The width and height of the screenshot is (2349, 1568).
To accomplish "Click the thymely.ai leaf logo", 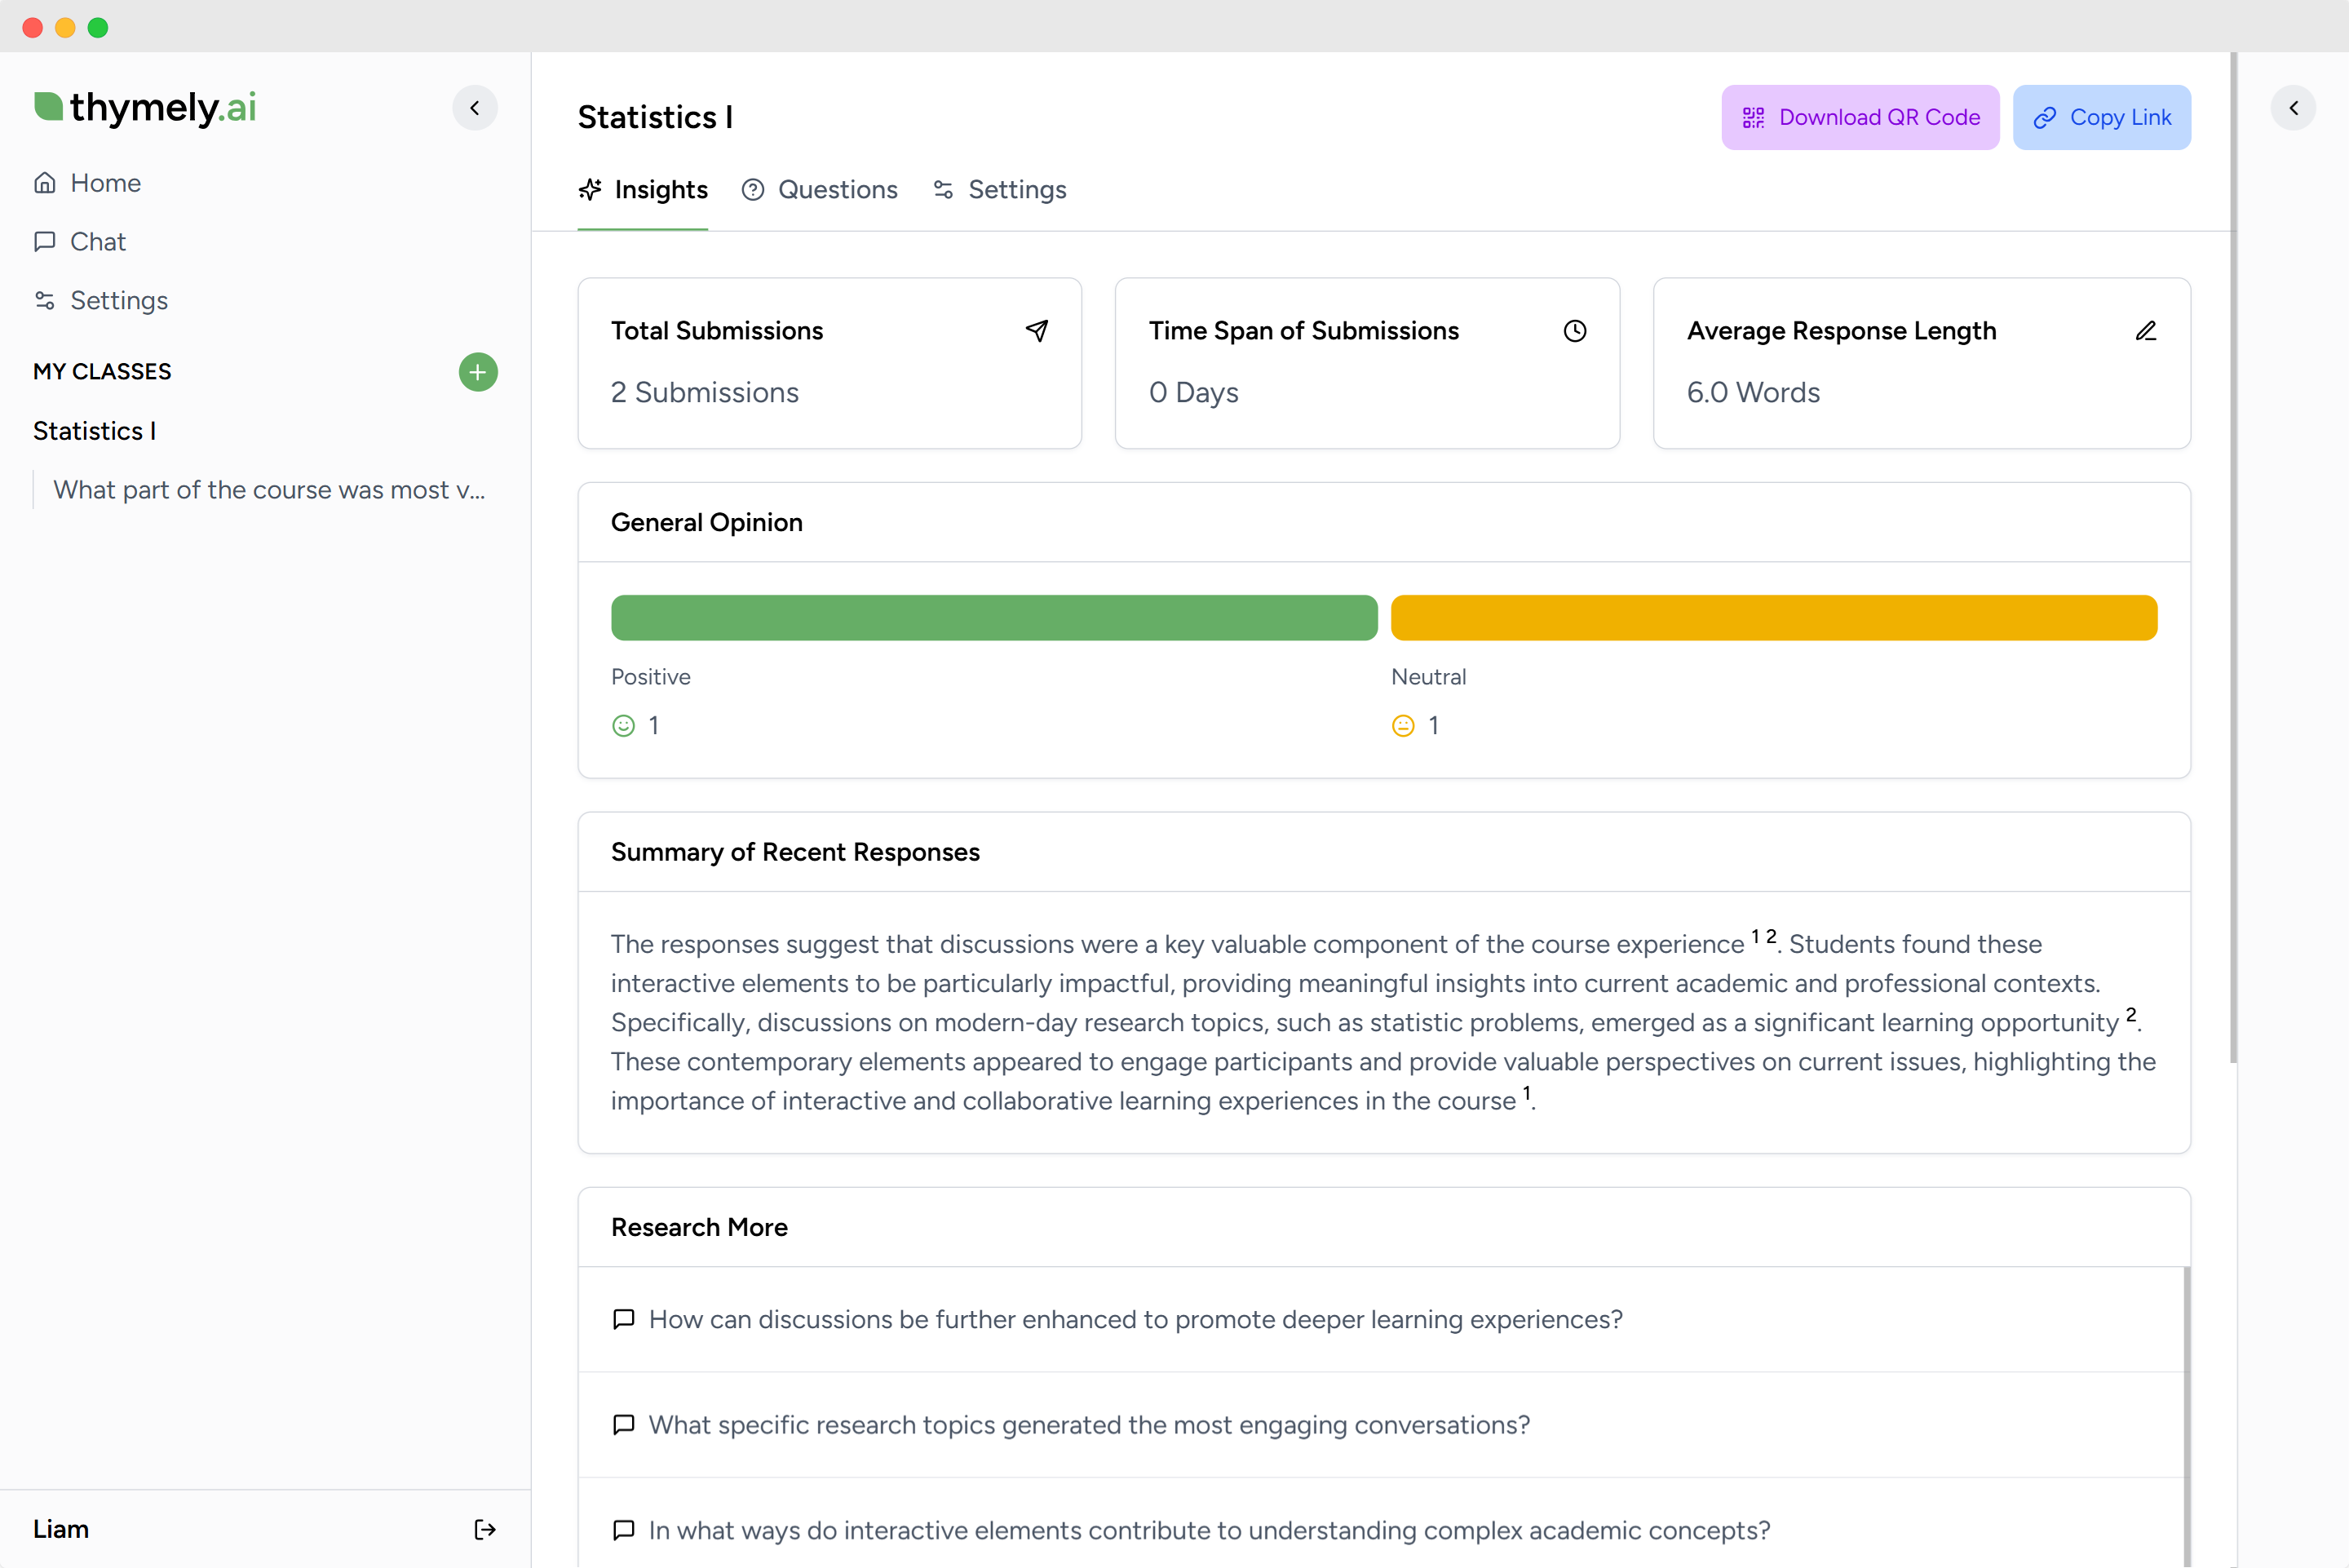I will 48,106.
